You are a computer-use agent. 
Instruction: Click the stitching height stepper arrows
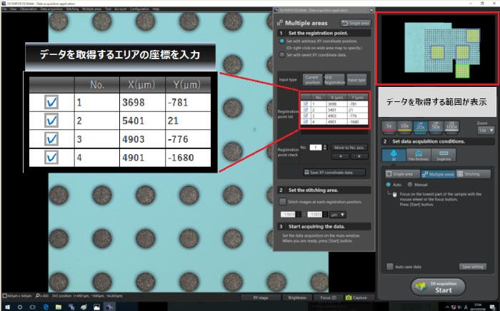coord(325,215)
